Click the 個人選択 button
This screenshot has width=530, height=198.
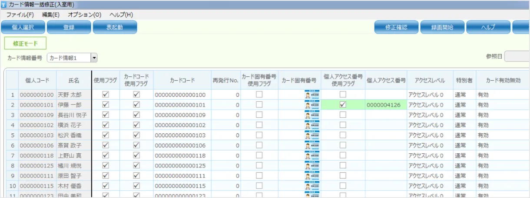point(23,27)
